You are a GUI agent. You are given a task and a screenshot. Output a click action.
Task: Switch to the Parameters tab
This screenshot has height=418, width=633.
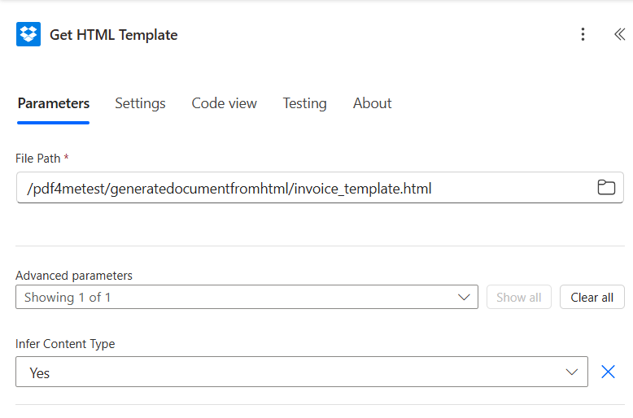(54, 103)
